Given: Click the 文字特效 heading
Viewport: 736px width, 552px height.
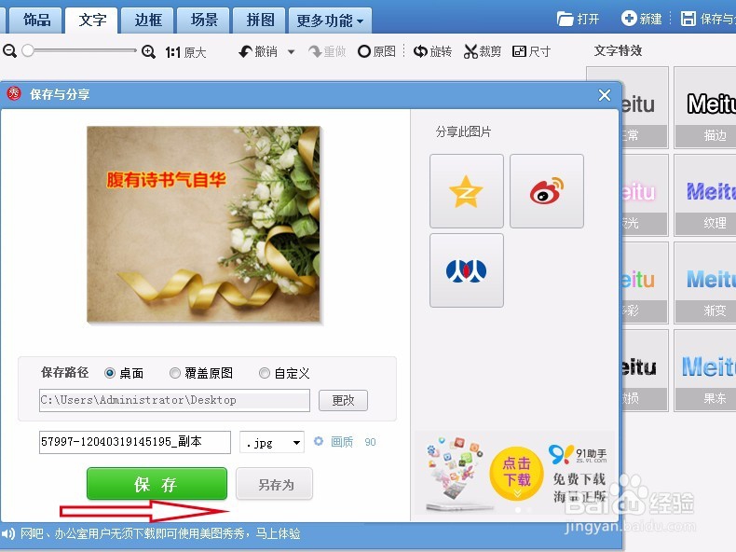Looking at the screenshot, I should 618,50.
